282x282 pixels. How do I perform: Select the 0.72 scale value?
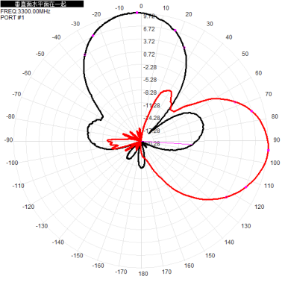click(x=149, y=54)
